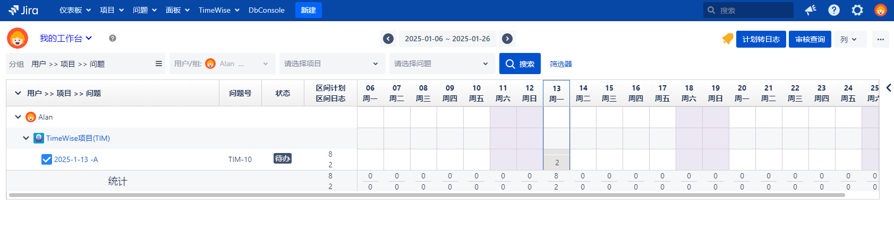Open the 请选择问题 issue dropdown

click(441, 64)
